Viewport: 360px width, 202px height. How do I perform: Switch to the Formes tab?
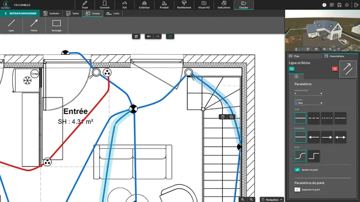coord(92,13)
